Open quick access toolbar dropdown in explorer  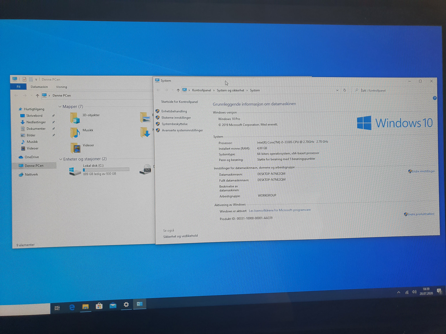[x=36, y=80]
